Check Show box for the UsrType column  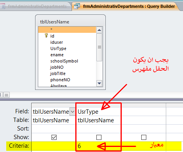click(x=99, y=137)
